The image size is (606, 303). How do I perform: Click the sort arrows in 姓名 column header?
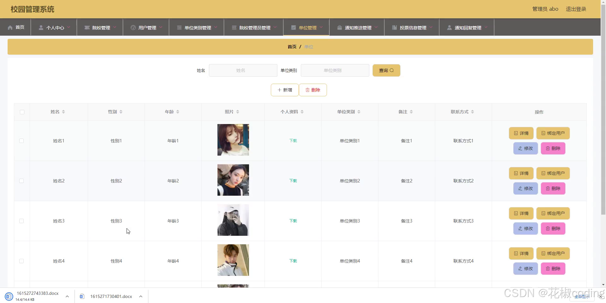[x=63, y=112]
